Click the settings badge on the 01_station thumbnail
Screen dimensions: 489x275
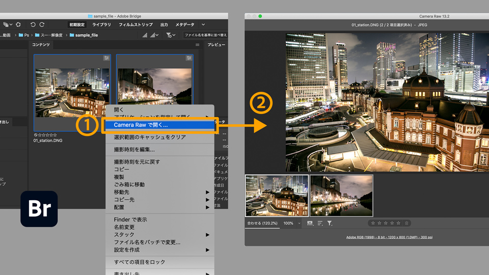tap(106, 58)
